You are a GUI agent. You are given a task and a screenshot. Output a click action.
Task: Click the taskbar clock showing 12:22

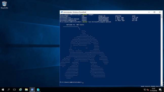coord(153,89)
